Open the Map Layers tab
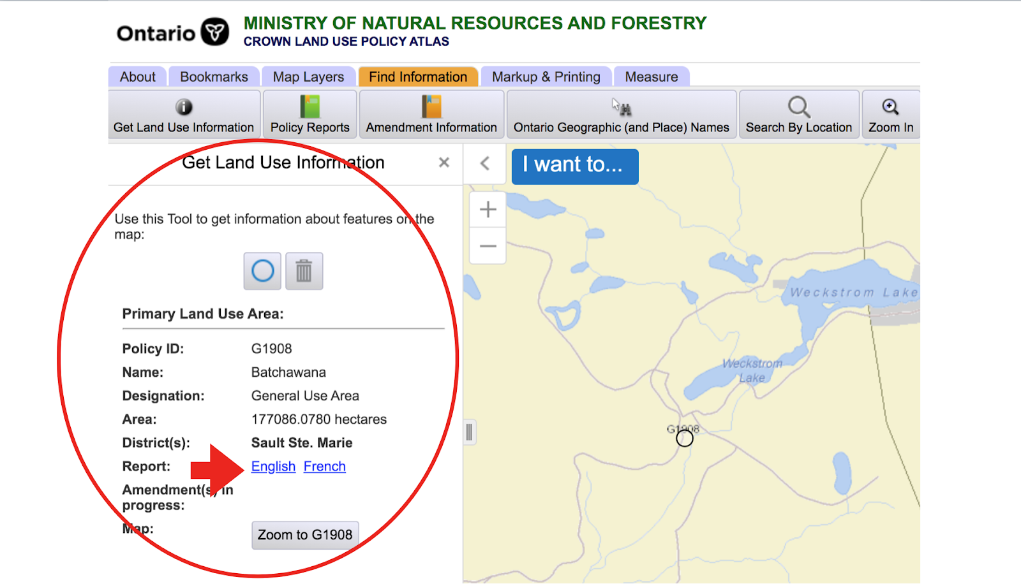Viewport: 1021px width, 584px height. pos(308,77)
